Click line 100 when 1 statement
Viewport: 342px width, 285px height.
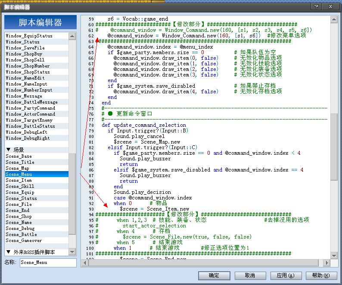click(123, 248)
